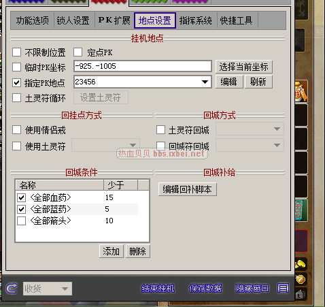Click the gold ingot icon on right edge
The image size is (325, 307).
pos(301,264)
